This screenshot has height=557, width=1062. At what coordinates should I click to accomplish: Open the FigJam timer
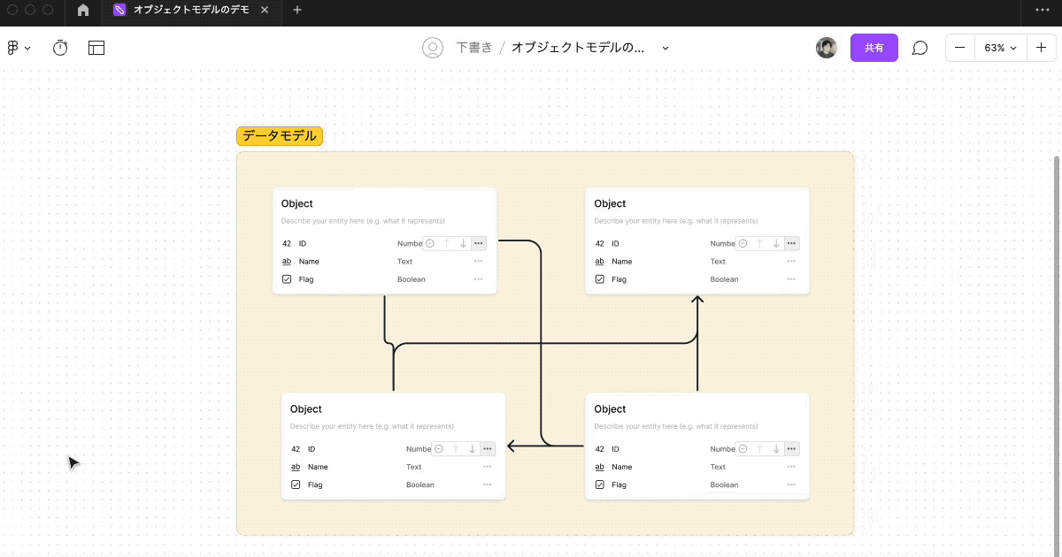tap(59, 48)
